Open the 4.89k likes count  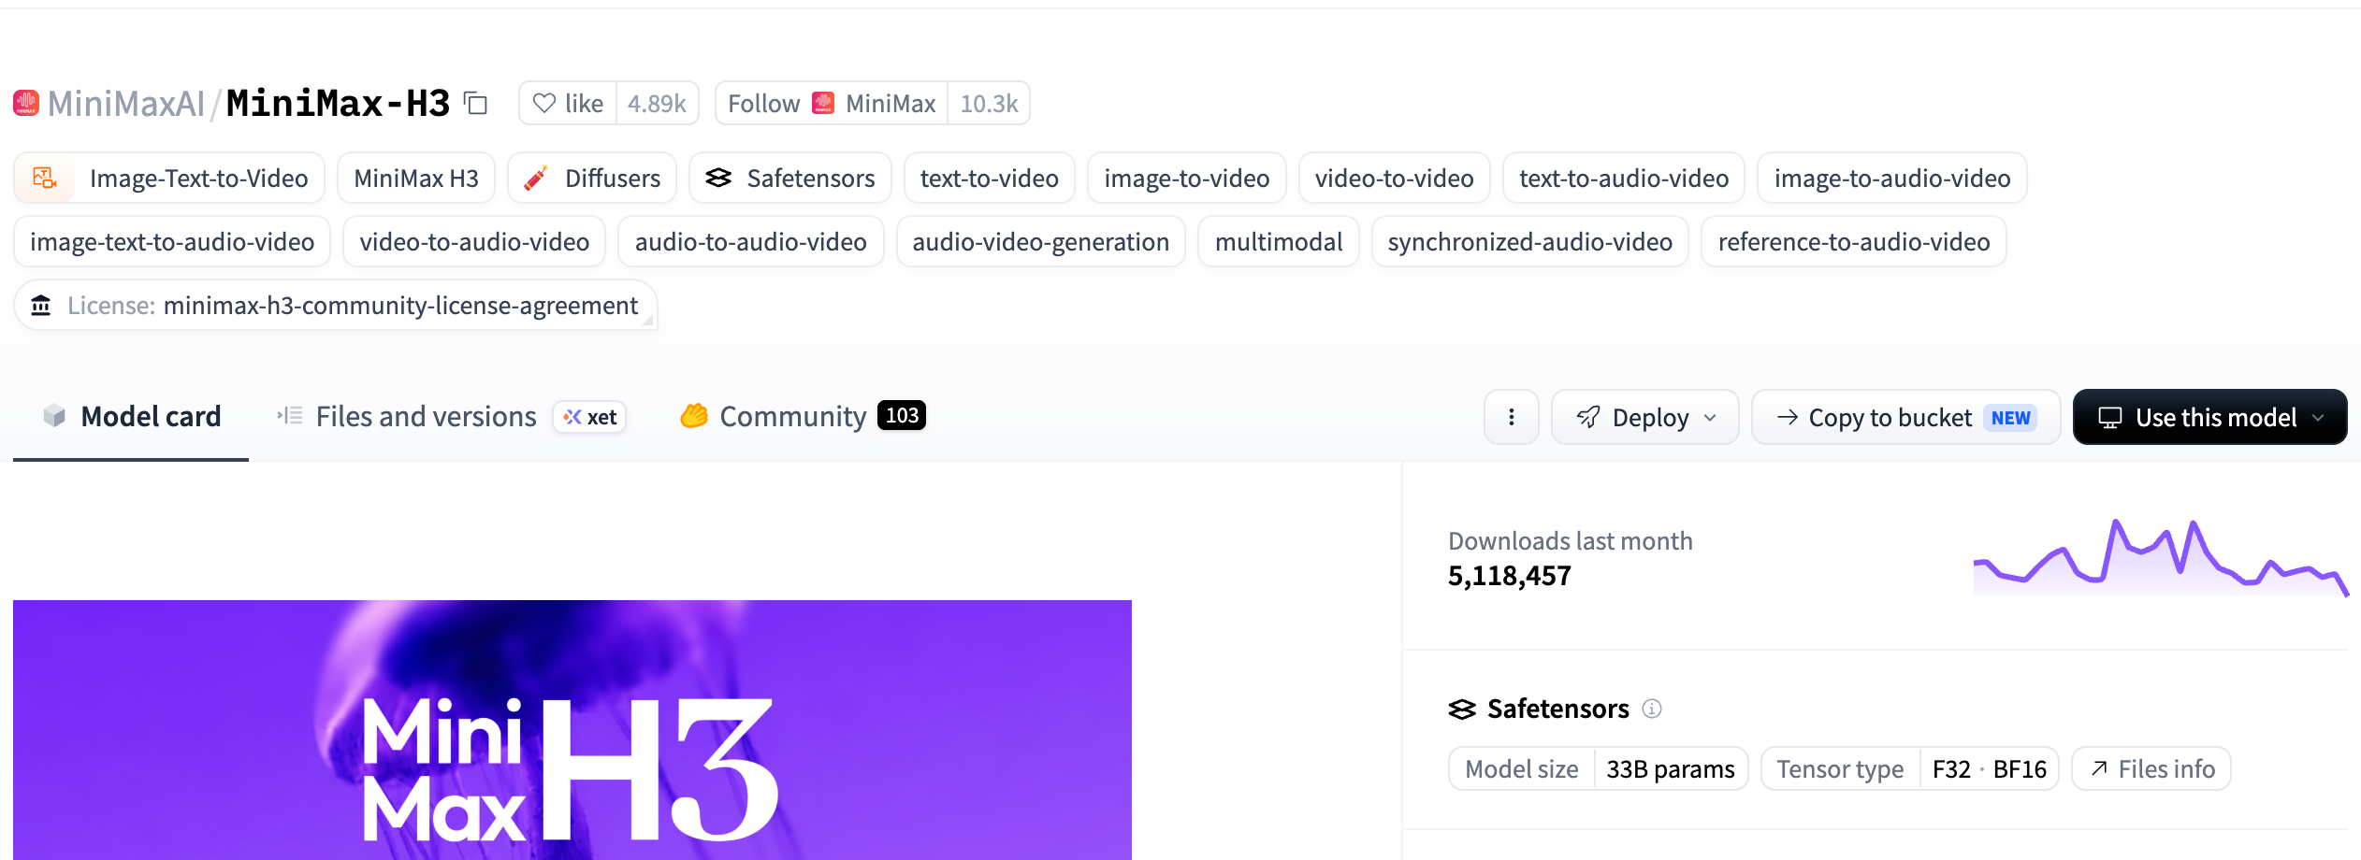pos(657,103)
